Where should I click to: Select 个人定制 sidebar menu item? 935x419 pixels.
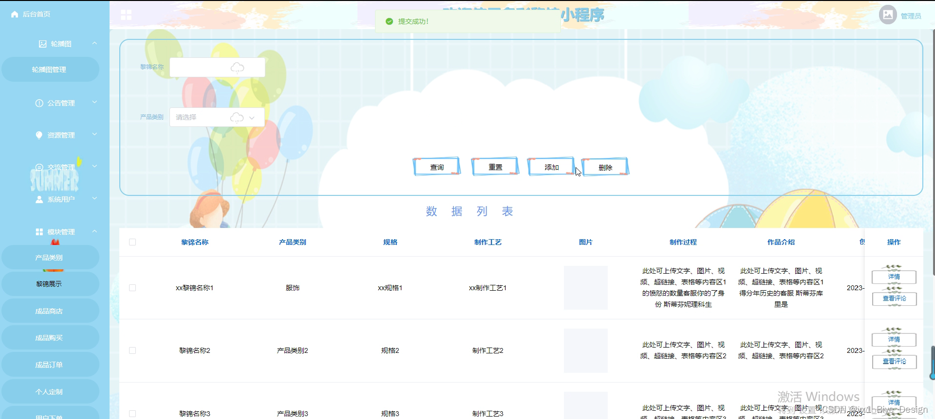tap(50, 392)
